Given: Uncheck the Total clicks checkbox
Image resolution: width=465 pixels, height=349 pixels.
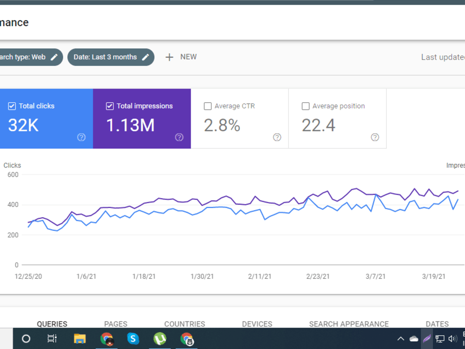Looking at the screenshot, I should [x=12, y=106].
